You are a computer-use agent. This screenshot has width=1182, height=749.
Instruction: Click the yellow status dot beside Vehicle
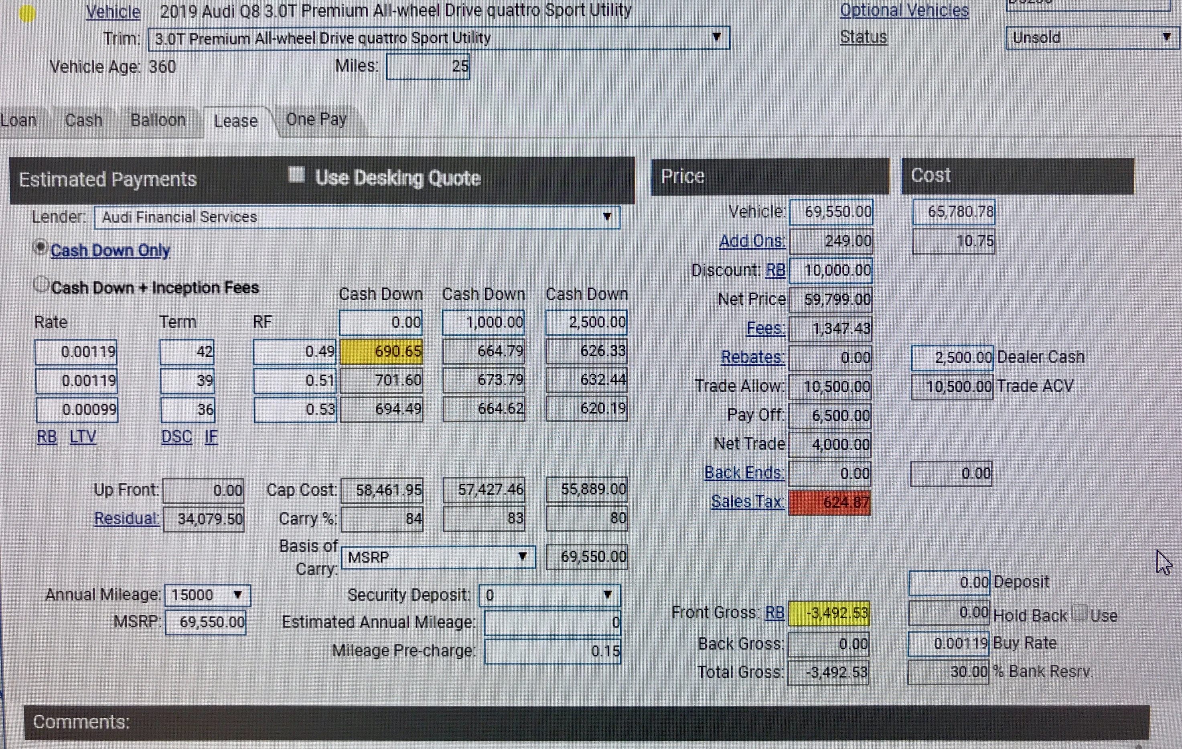point(28,13)
